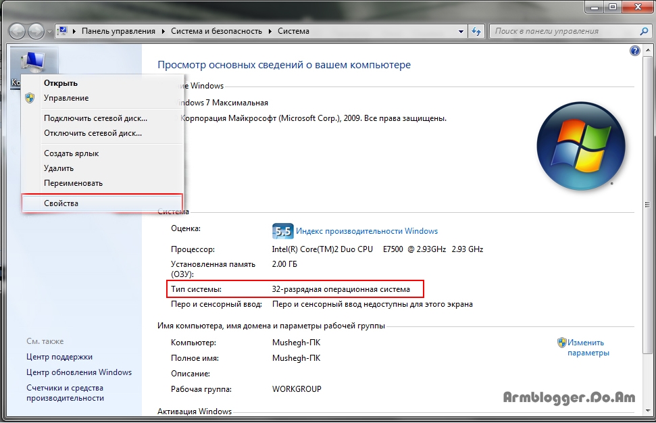The height and width of the screenshot is (423, 656).
Task: Click the vertical scrollbar thumb
Action: tap(648, 205)
